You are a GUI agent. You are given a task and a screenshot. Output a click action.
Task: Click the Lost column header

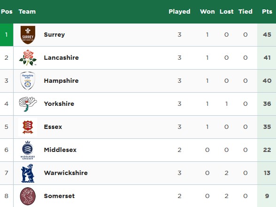[x=227, y=12]
